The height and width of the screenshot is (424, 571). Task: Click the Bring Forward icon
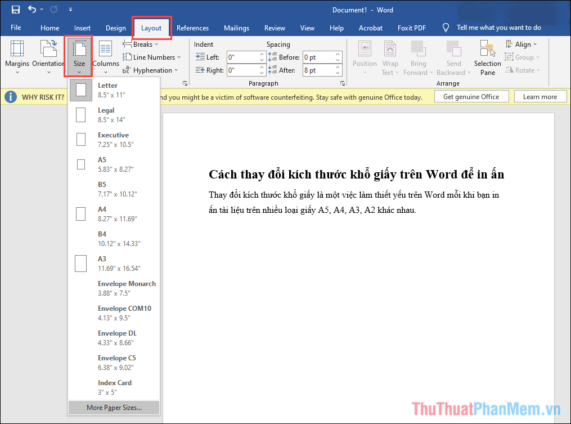click(418, 50)
